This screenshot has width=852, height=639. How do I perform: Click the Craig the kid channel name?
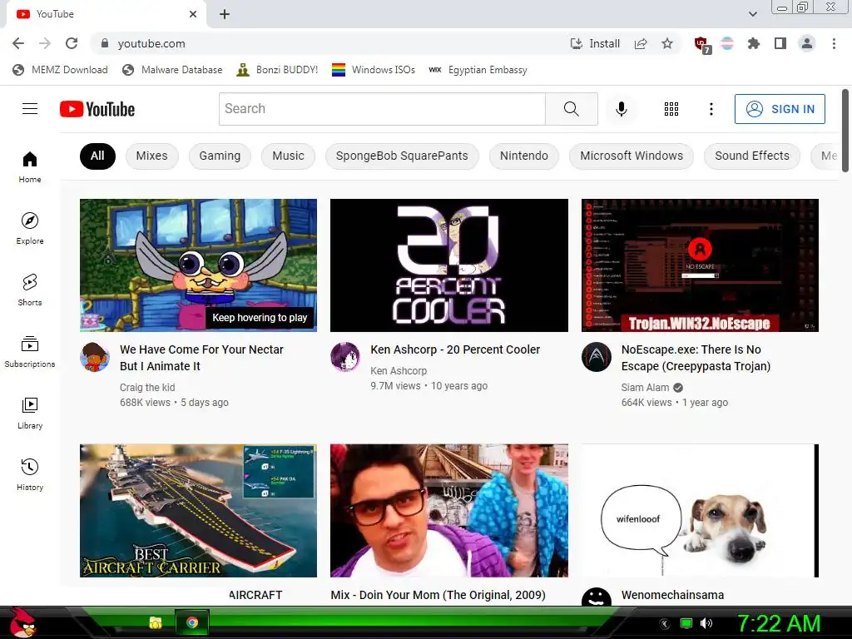(147, 388)
